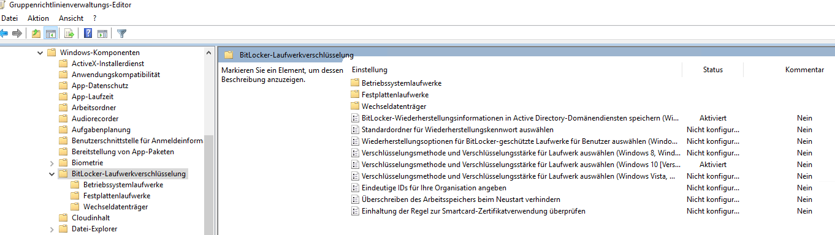Sort by the Status column header
Viewport: 835px width, 235px height.
pos(712,70)
